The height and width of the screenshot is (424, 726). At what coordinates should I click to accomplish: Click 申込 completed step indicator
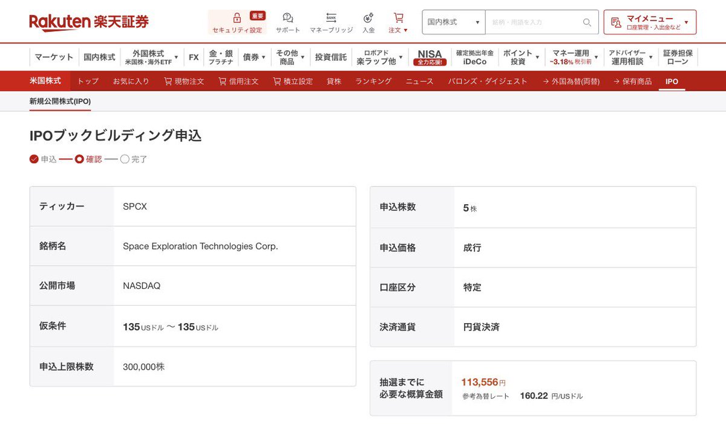pos(43,159)
